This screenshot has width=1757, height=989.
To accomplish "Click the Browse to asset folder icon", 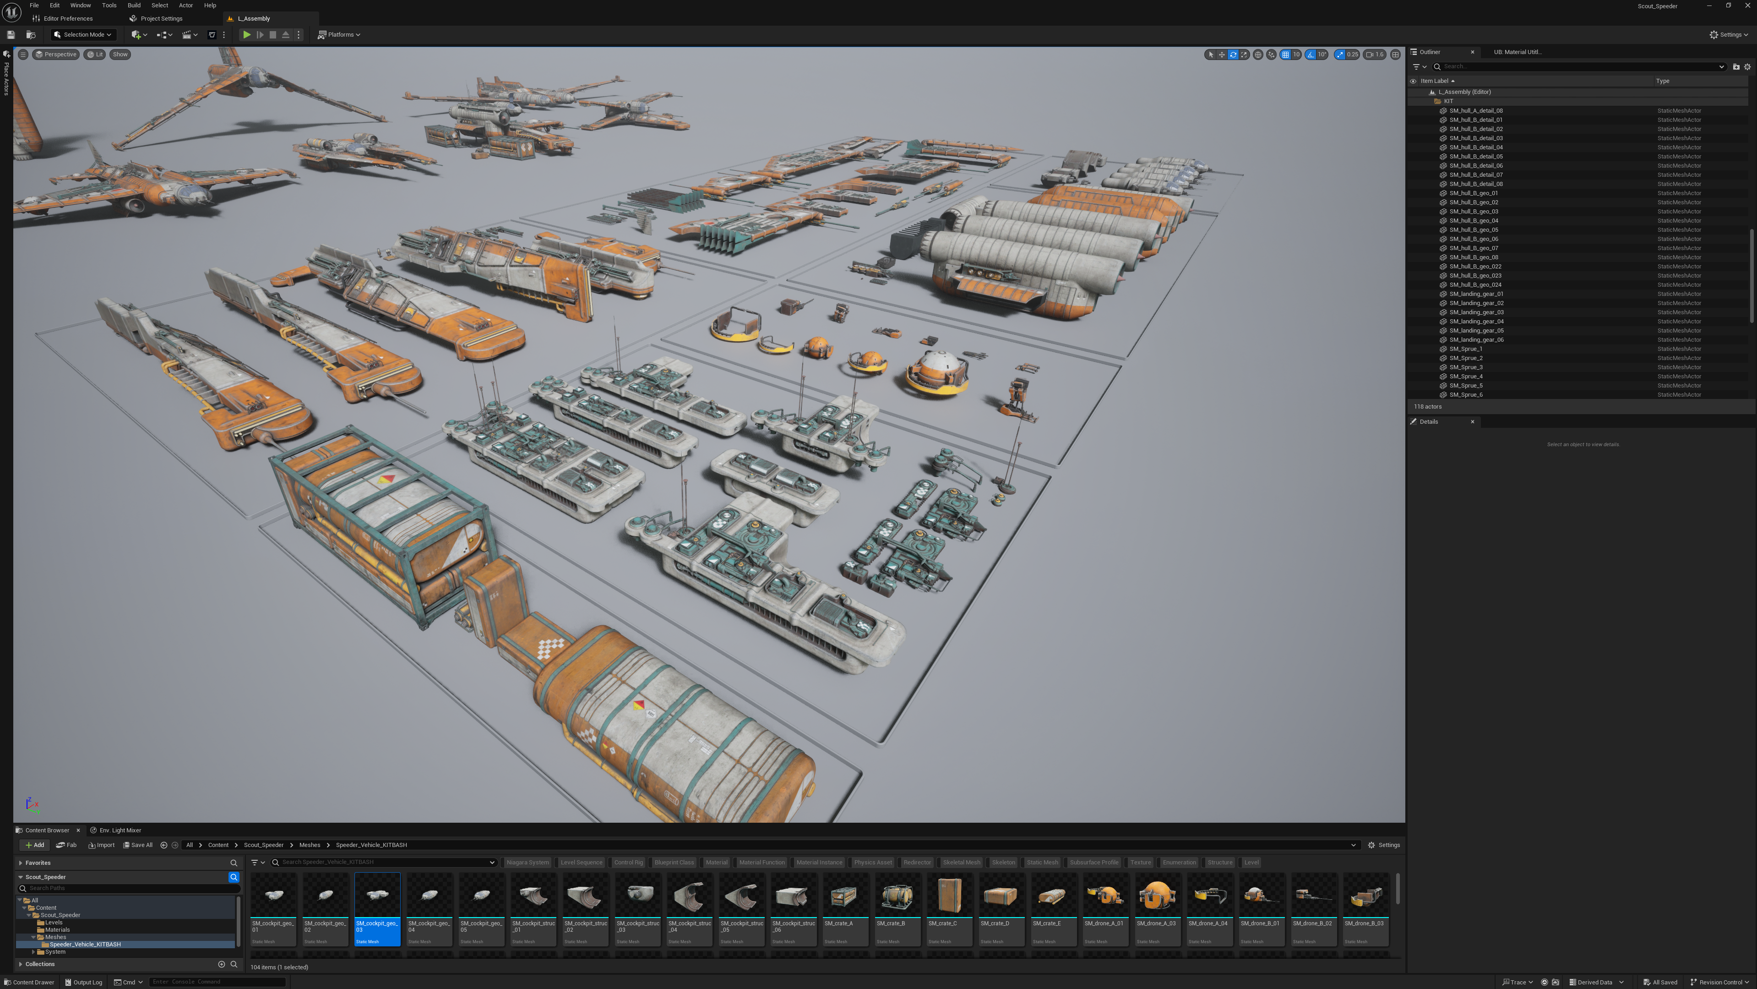I will (31, 35).
